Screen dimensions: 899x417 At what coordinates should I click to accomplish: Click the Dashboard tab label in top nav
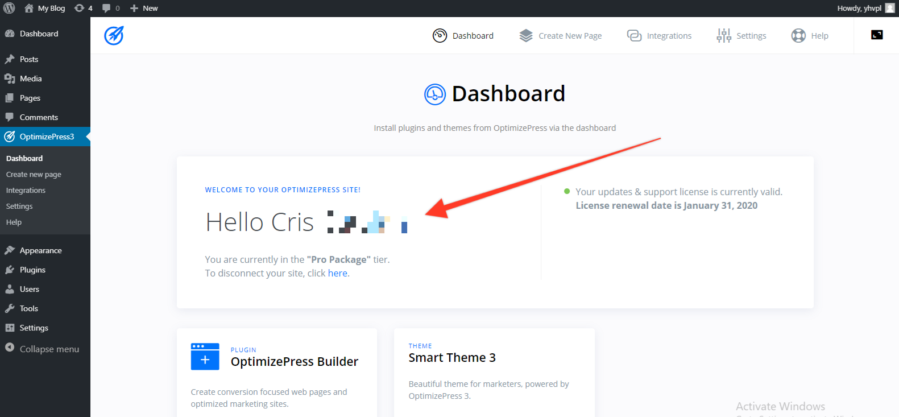click(x=473, y=35)
